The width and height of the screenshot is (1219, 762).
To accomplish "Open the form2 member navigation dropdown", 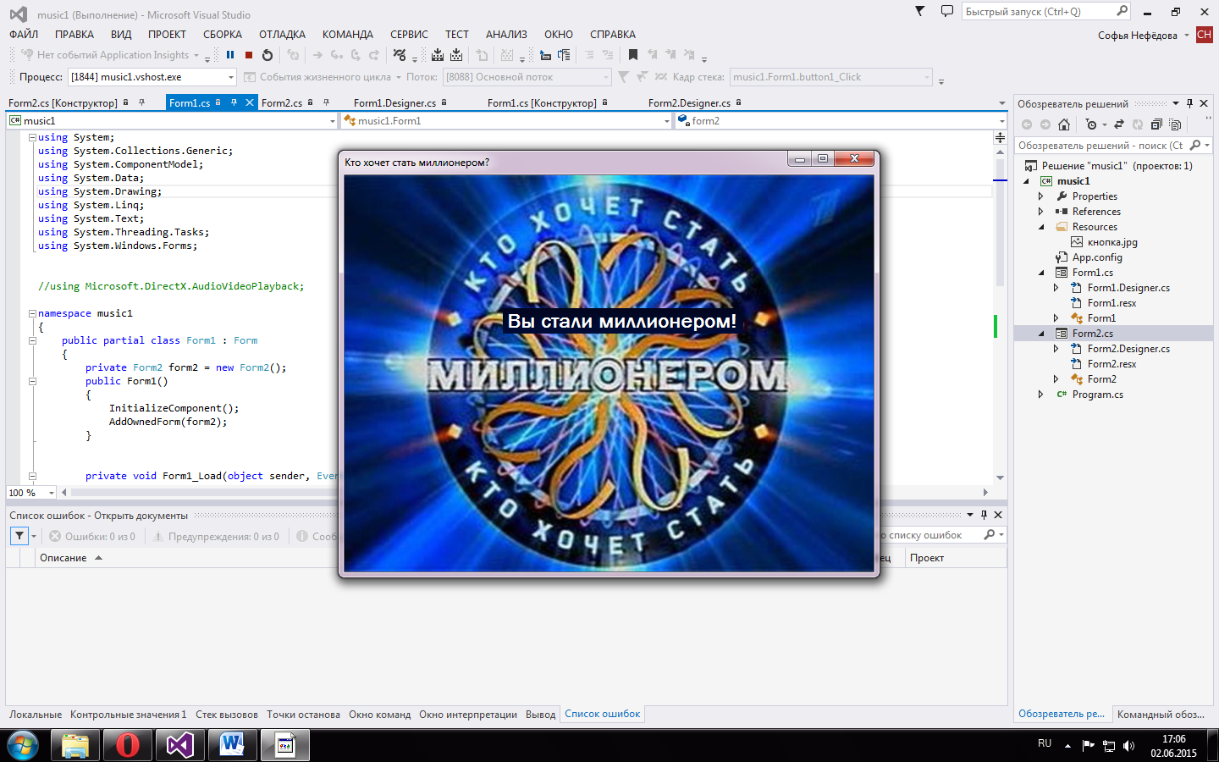I will click(x=840, y=121).
